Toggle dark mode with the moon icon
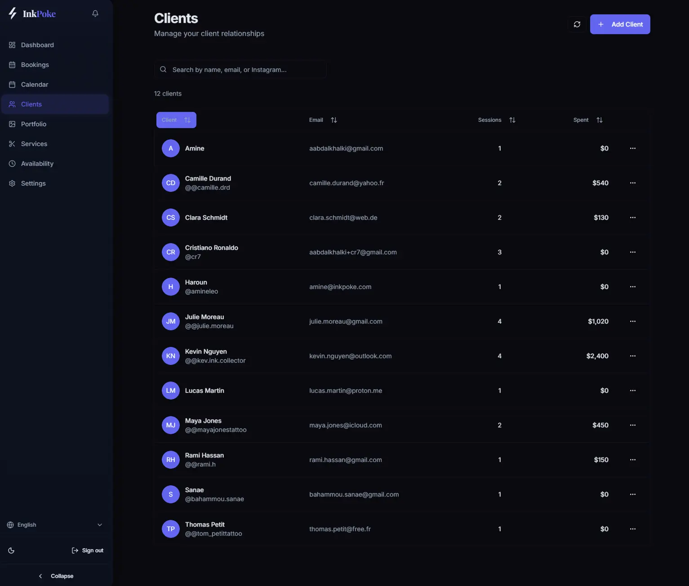The height and width of the screenshot is (586, 689). pos(12,550)
